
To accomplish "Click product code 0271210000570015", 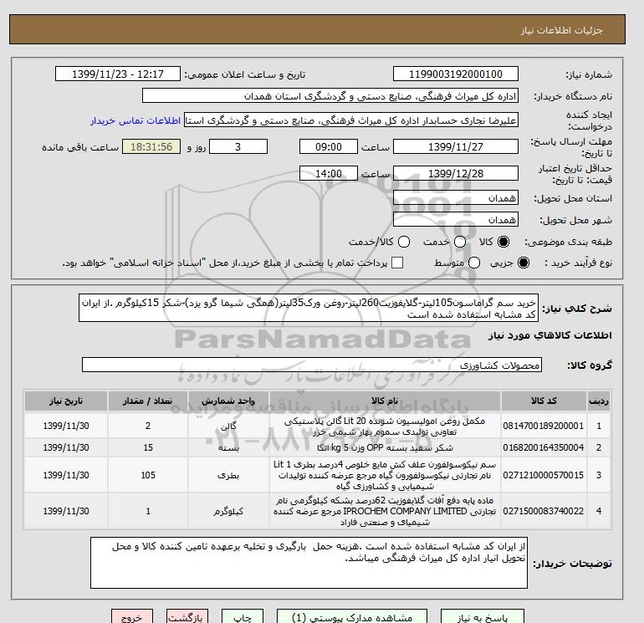I will click(544, 475).
